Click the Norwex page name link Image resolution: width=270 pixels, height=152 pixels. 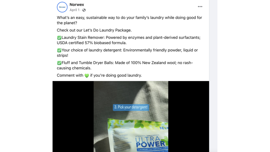tap(77, 5)
